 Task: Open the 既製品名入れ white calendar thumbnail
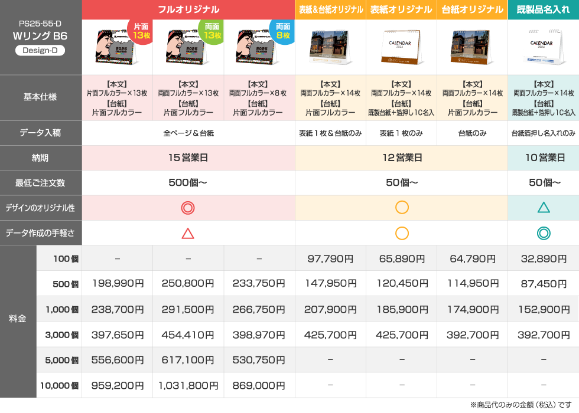click(x=543, y=47)
